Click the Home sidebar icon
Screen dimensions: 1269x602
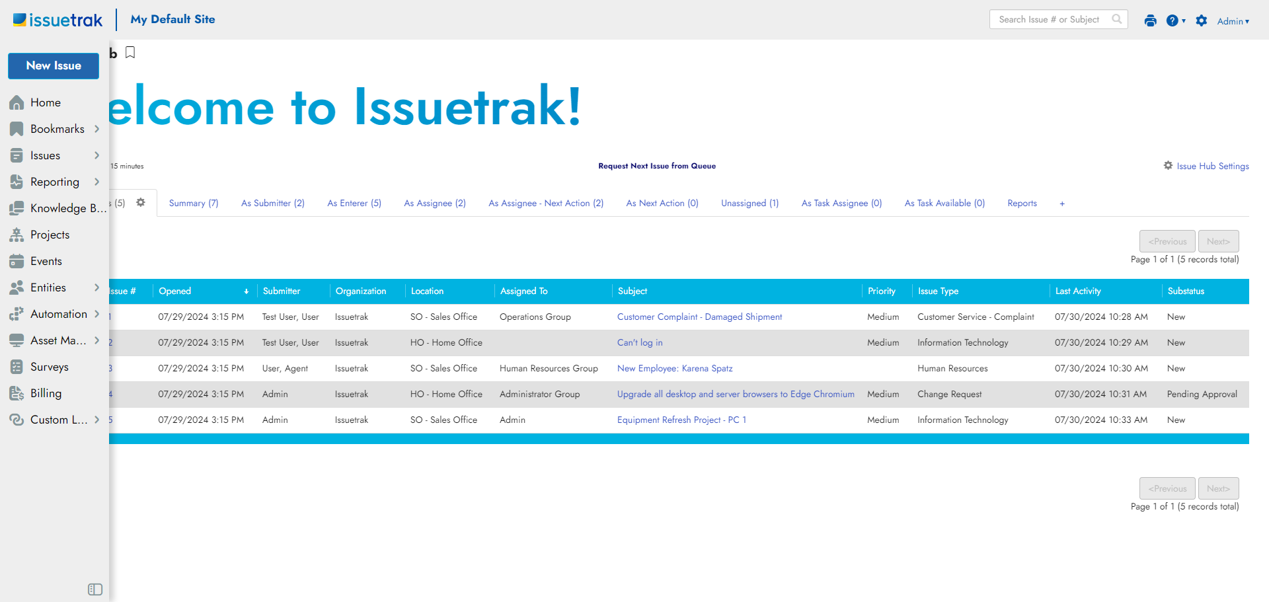pyautogui.click(x=17, y=102)
